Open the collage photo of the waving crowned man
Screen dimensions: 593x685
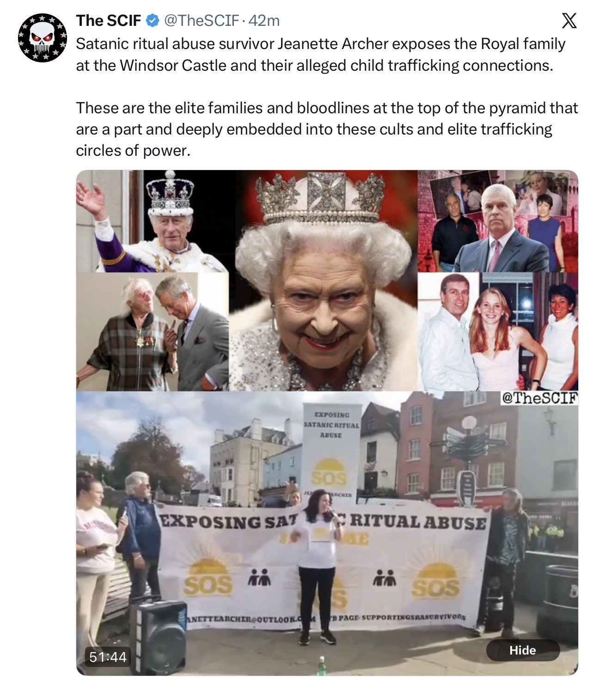[153, 221]
